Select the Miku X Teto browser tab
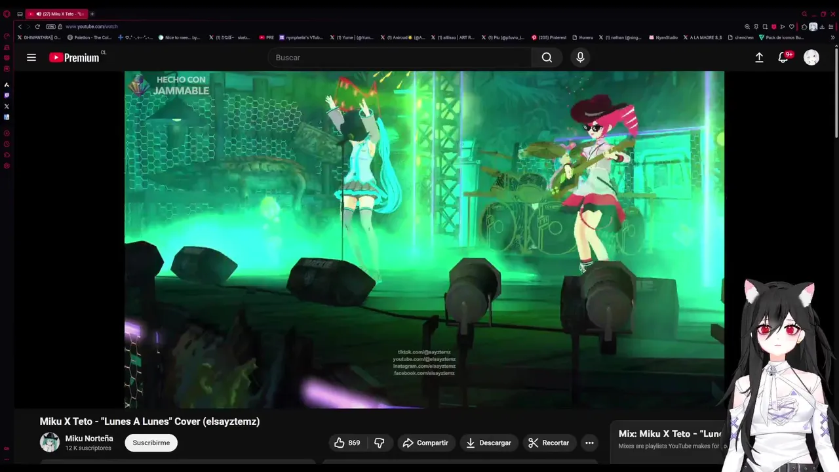839x472 pixels. 56,14
